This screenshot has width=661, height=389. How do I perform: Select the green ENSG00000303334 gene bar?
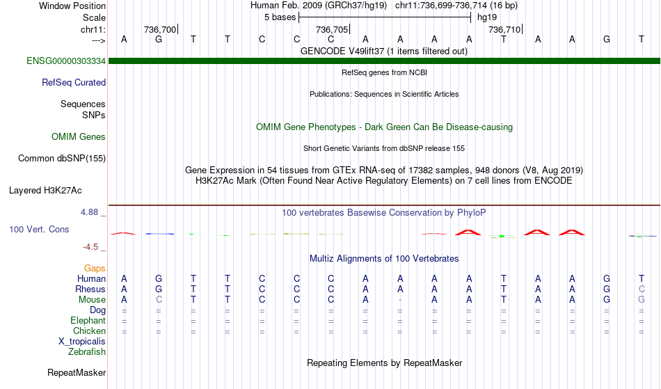click(x=384, y=61)
